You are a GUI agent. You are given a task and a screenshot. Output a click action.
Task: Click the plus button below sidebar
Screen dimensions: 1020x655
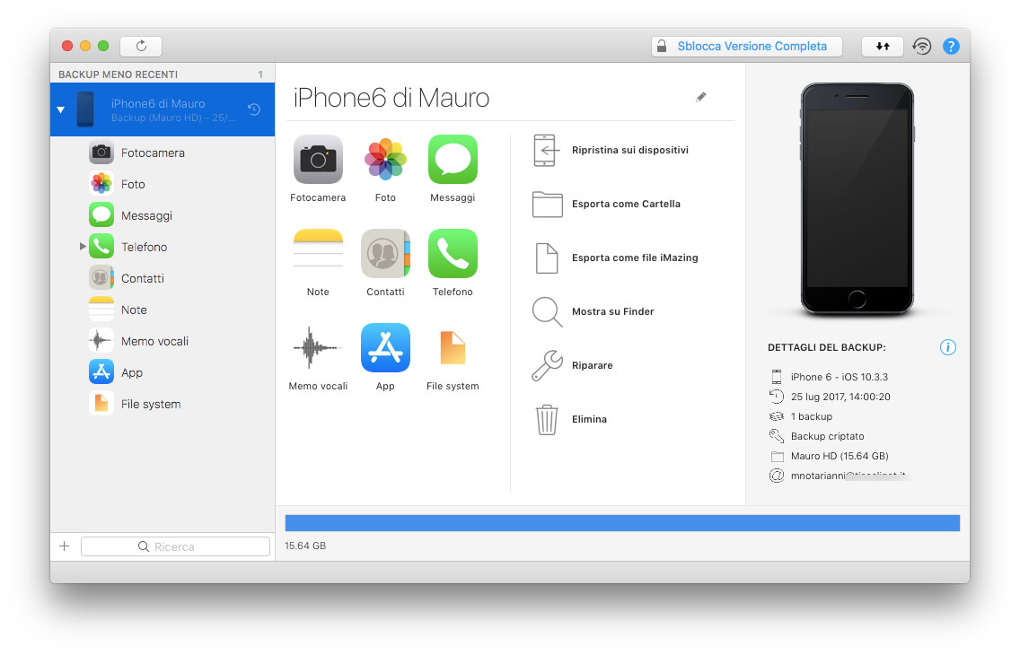pyautogui.click(x=65, y=546)
